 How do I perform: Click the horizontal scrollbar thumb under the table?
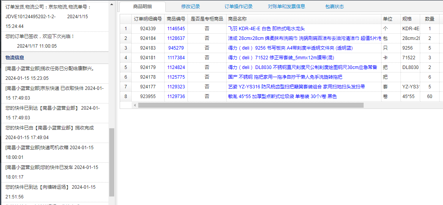pos(251,105)
